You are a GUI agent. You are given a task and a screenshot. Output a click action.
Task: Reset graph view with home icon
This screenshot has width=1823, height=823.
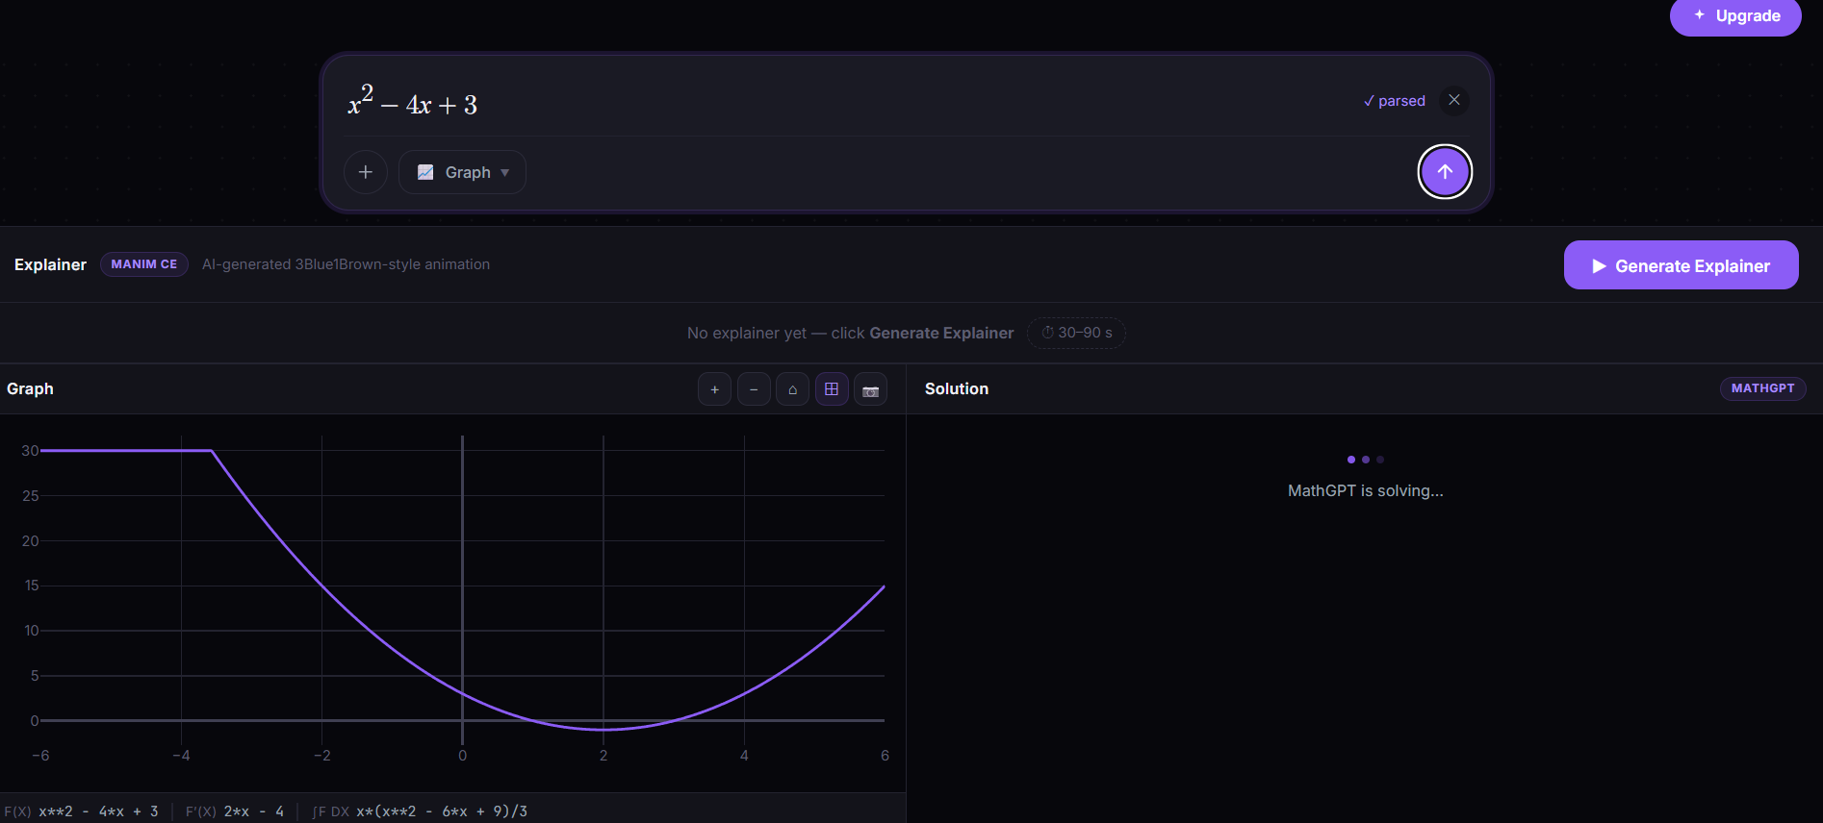tap(792, 389)
